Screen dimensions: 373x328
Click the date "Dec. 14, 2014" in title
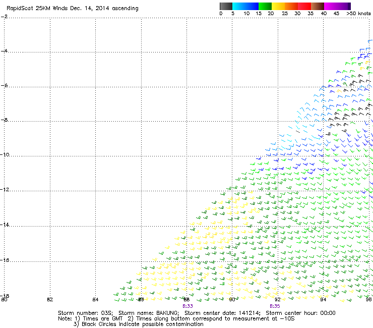click(x=89, y=9)
